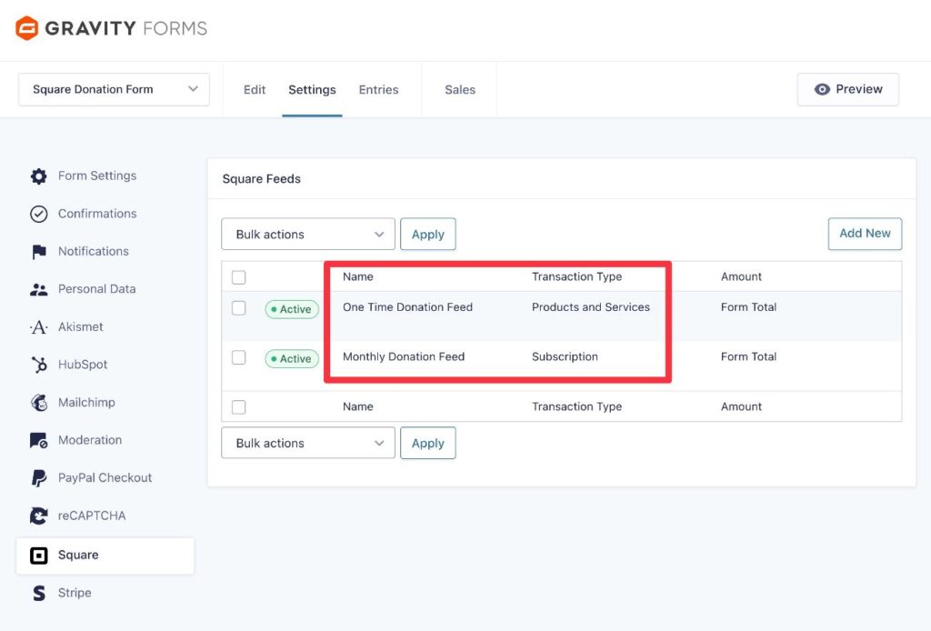
Task: Switch to the Settings tab
Action: point(313,90)
